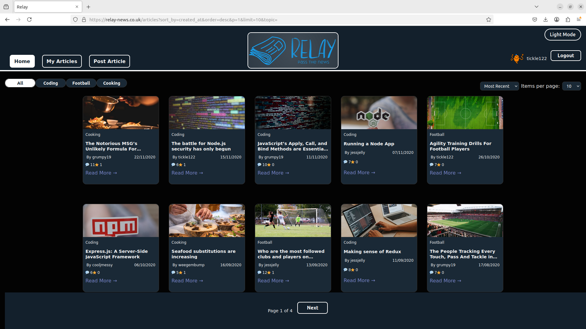This screenshot has height=329, width=586.
Task: Click comment icon on People Tracking card
Action: [x=432, y=272]
